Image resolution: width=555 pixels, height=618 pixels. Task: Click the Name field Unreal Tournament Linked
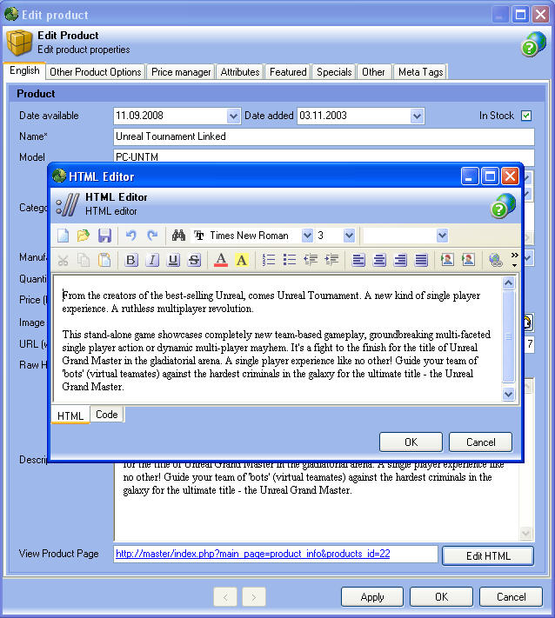[x=324, y=136]
